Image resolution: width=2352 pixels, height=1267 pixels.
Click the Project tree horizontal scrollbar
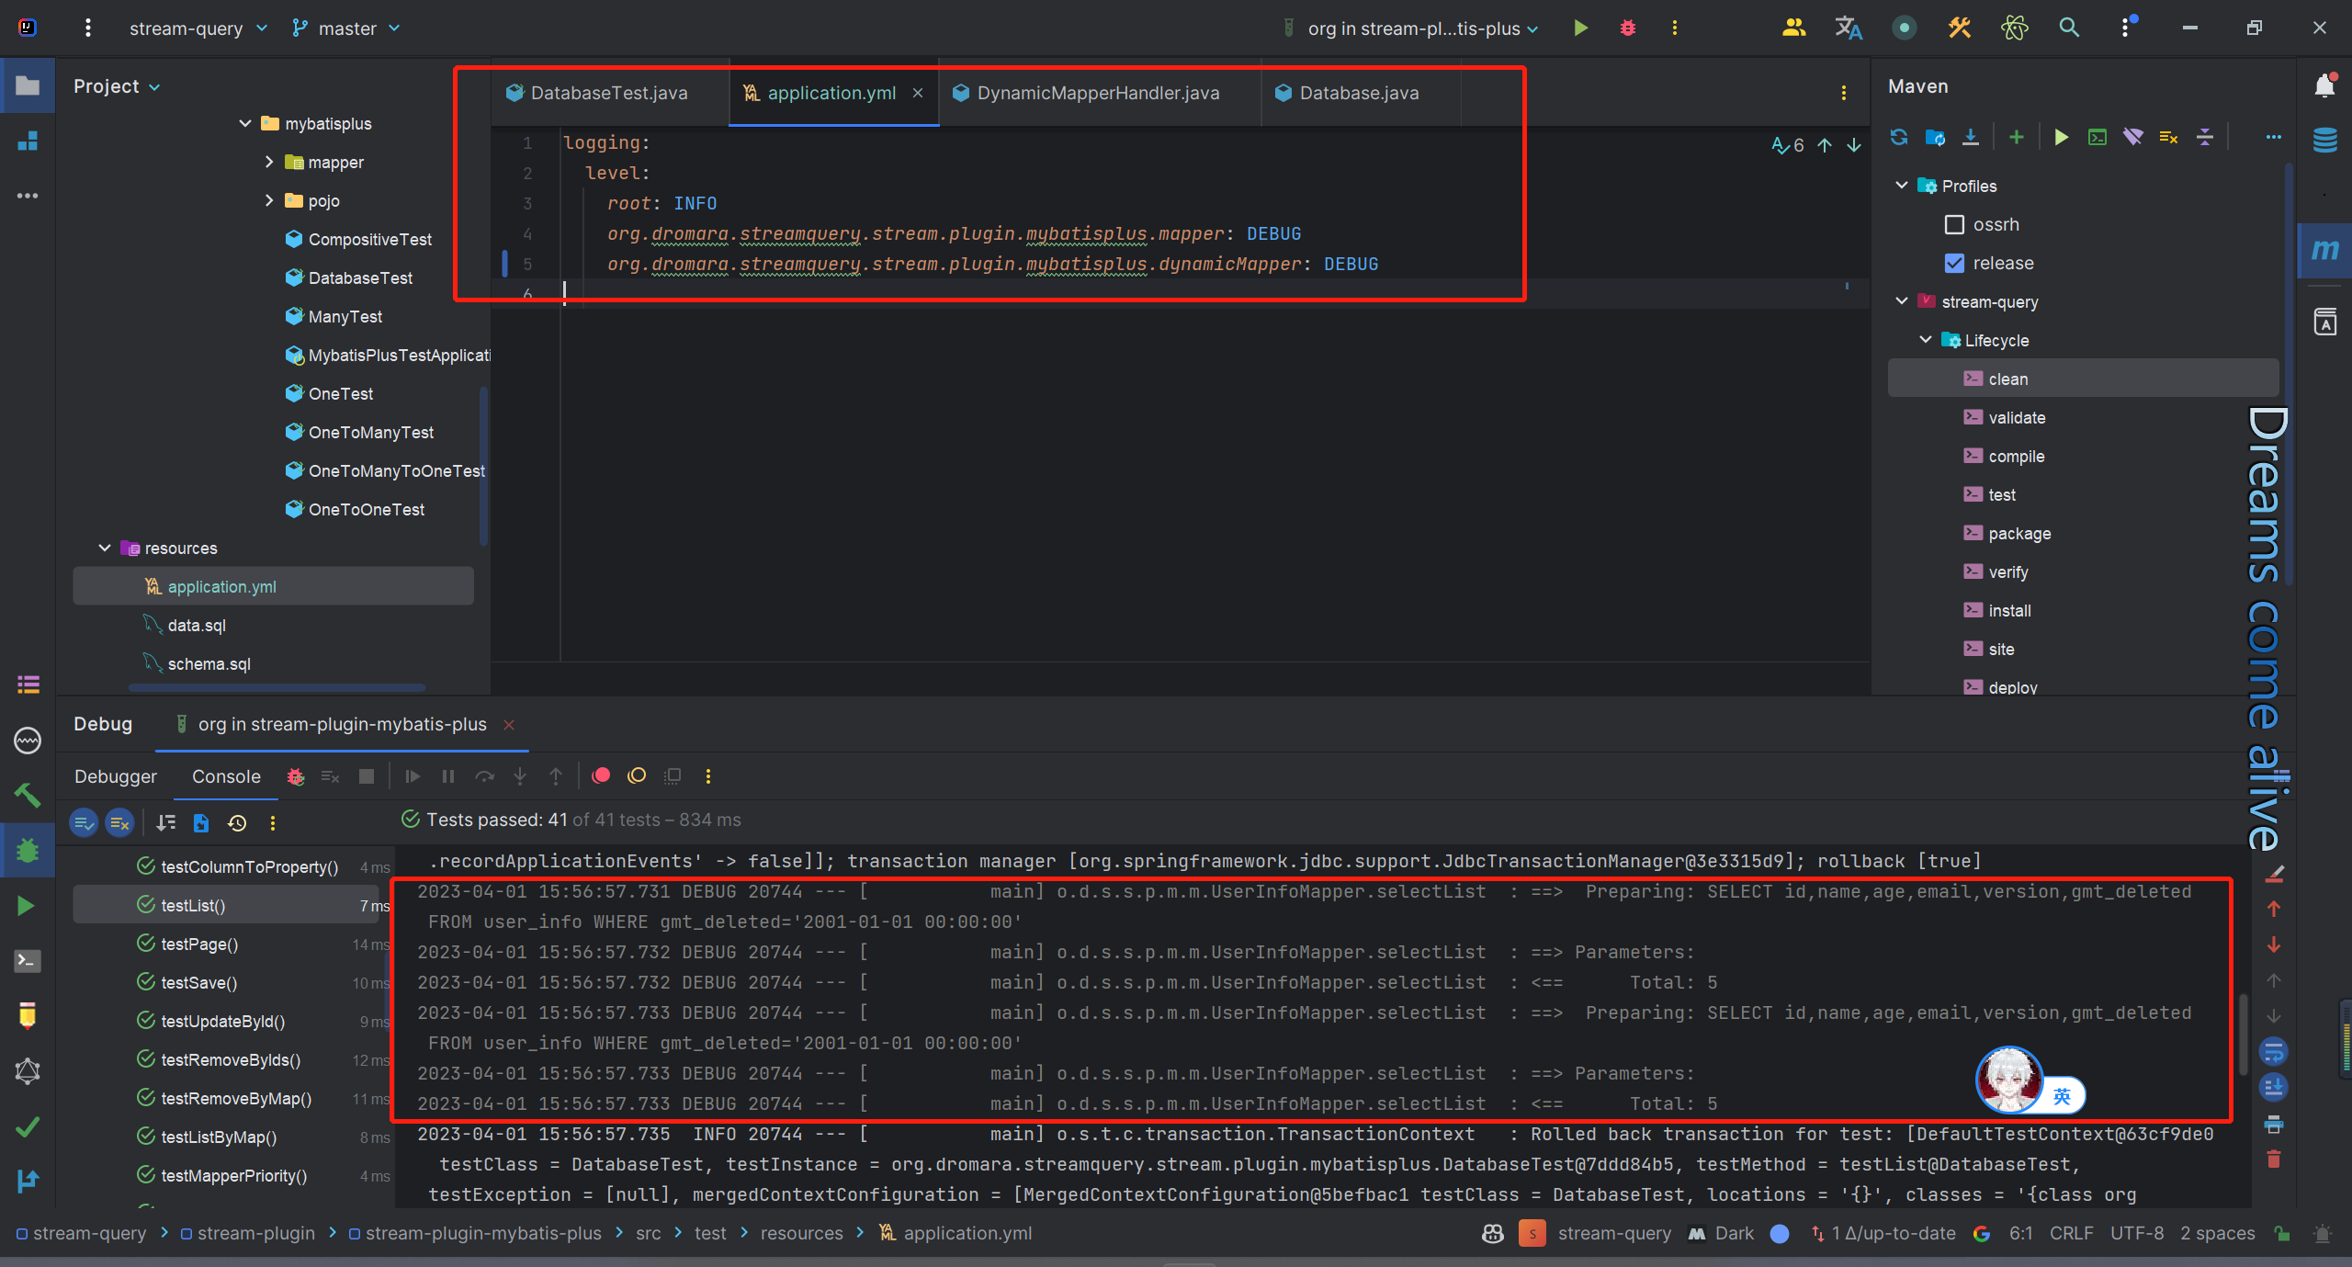[276, 686]
